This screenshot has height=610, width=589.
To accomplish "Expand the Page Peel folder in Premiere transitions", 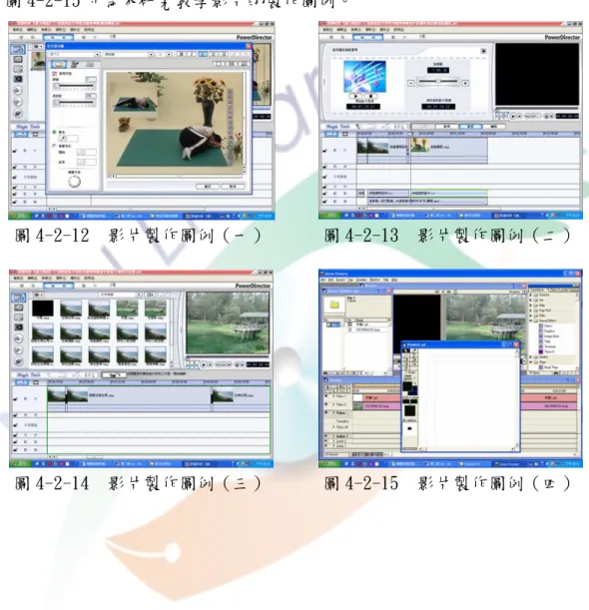I will pyautogui.click(x=531, y=310).
